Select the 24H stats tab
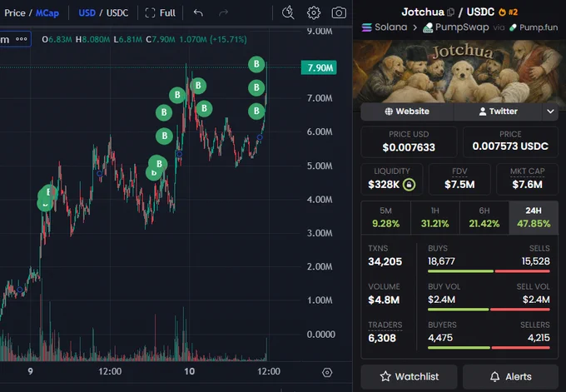The width and height of the screenshot is (566, 392). (x=534, y=218)
